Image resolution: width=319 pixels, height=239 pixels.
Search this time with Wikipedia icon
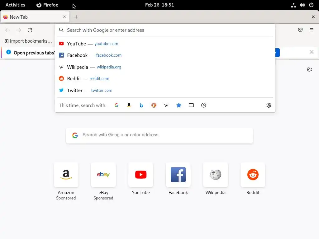click(166, 105)
